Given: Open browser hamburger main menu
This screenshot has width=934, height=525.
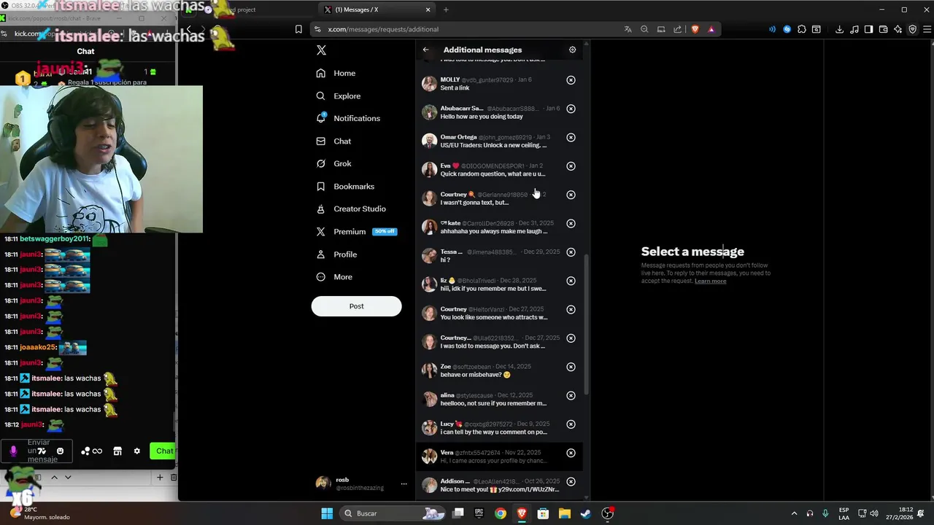Looking at the screenshot, I should pos(927,29).
